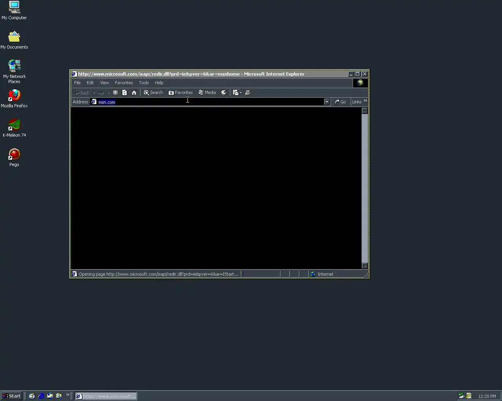Image resolution: width=502 pixels, height=401 pixels.
Task: Select the My Documents desktop icon
Action: [14, 40]
